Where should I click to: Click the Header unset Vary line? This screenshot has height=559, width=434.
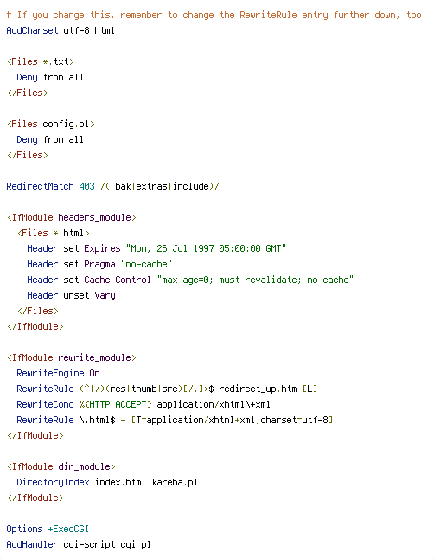[71, 296]
